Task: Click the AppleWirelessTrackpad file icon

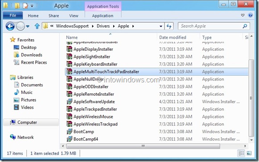Action: [69, 124]
